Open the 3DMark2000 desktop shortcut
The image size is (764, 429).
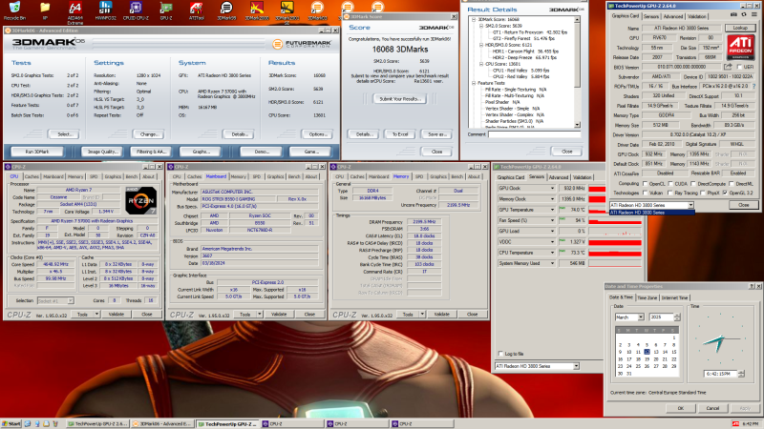[256, 9]
